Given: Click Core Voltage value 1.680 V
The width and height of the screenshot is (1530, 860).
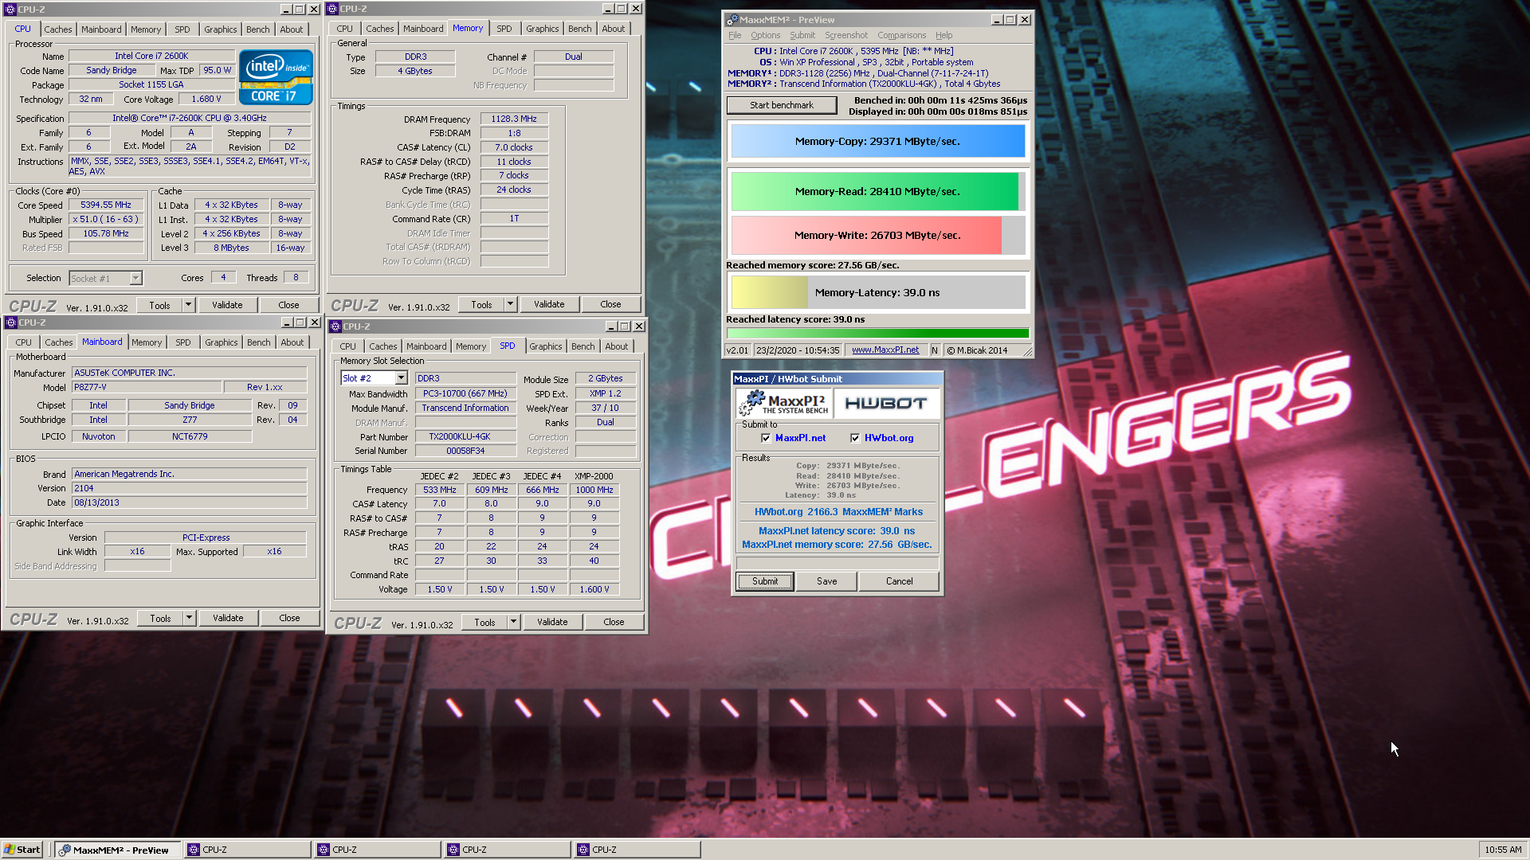Looking at the screenshot, I should coord(206,100).
